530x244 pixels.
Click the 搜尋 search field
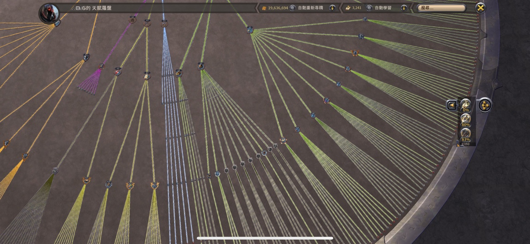coord(442,8)
